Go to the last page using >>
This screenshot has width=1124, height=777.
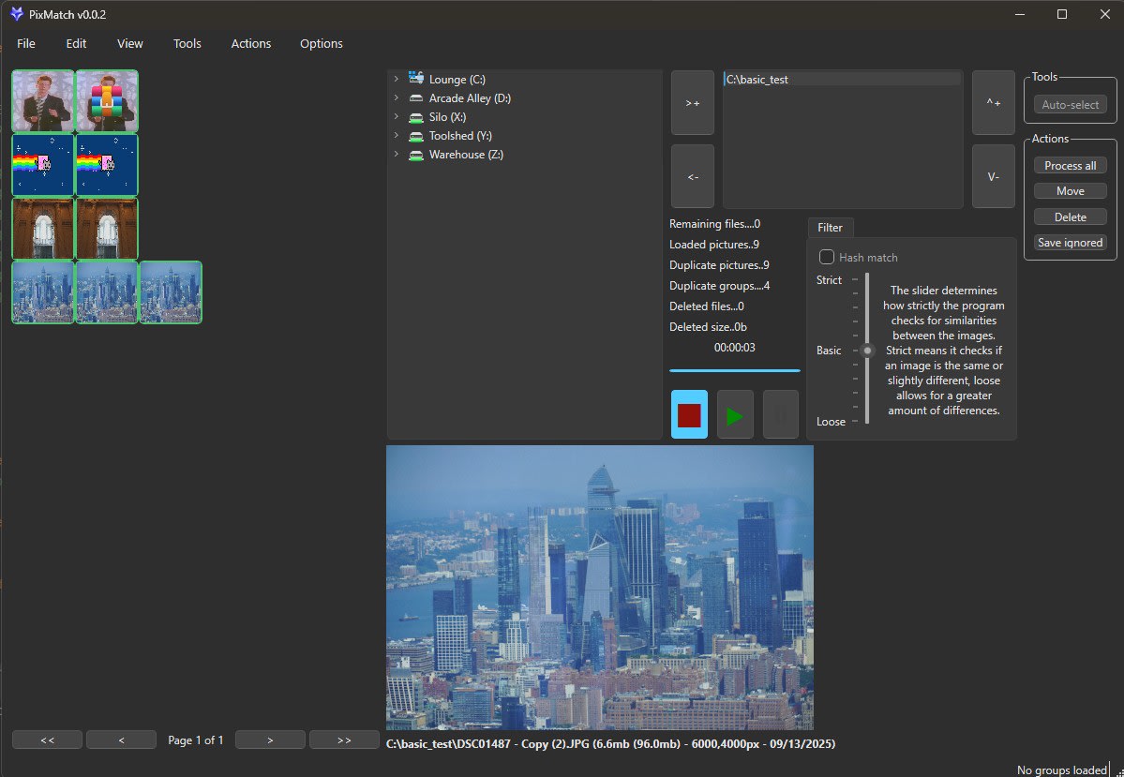coord(344,739)
